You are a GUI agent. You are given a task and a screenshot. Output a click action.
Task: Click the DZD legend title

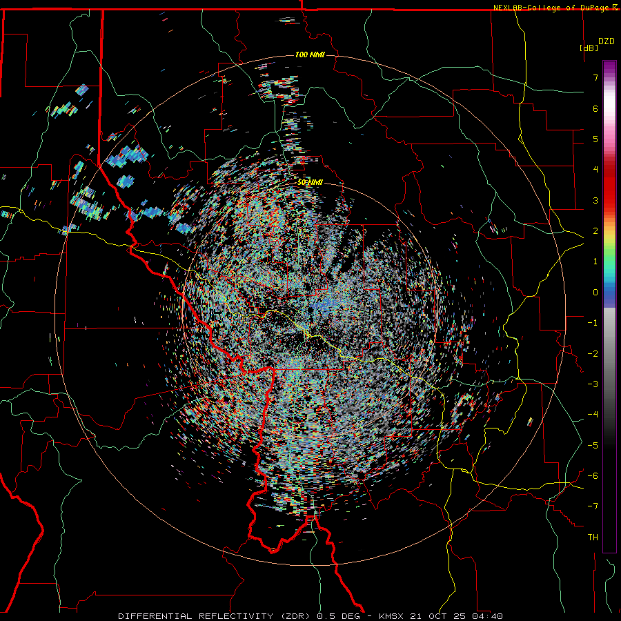tap(606, 41)
